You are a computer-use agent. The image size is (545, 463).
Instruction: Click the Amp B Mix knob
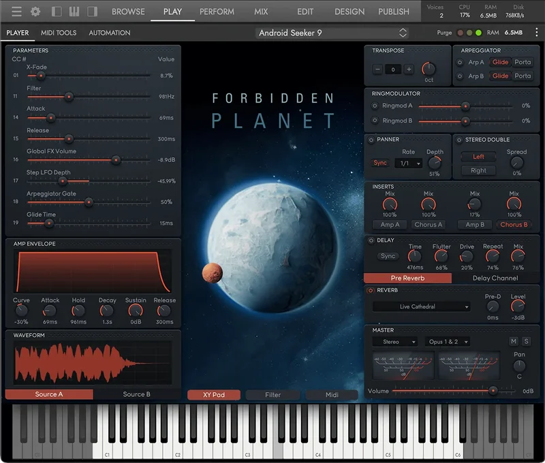click(x=474, y=204)
